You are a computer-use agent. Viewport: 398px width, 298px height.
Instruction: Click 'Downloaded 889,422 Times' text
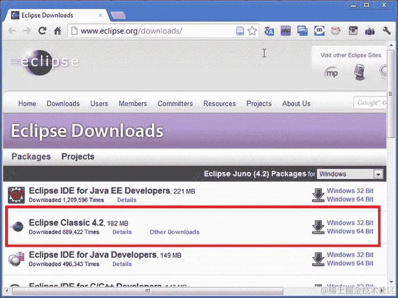(x=64, y=232)
